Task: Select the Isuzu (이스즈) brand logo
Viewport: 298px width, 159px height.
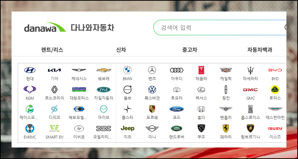Action: coord(275,128)
